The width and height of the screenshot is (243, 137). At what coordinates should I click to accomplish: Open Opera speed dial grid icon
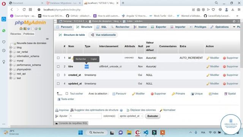[30, 10]
